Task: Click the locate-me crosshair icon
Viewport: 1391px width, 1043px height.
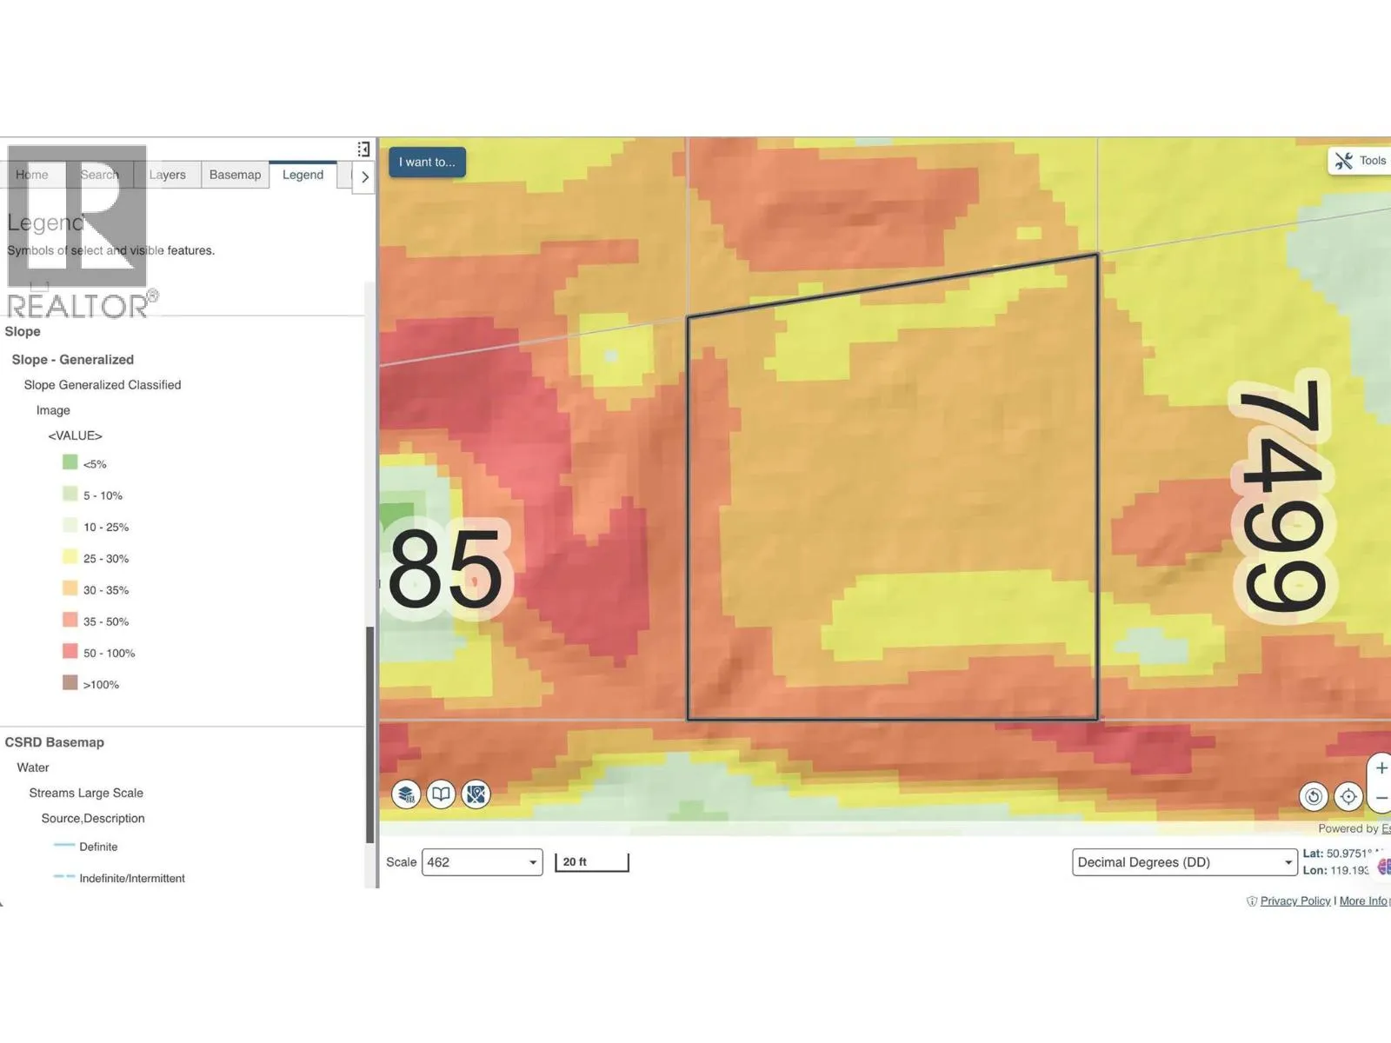Action: point(1348,796)
